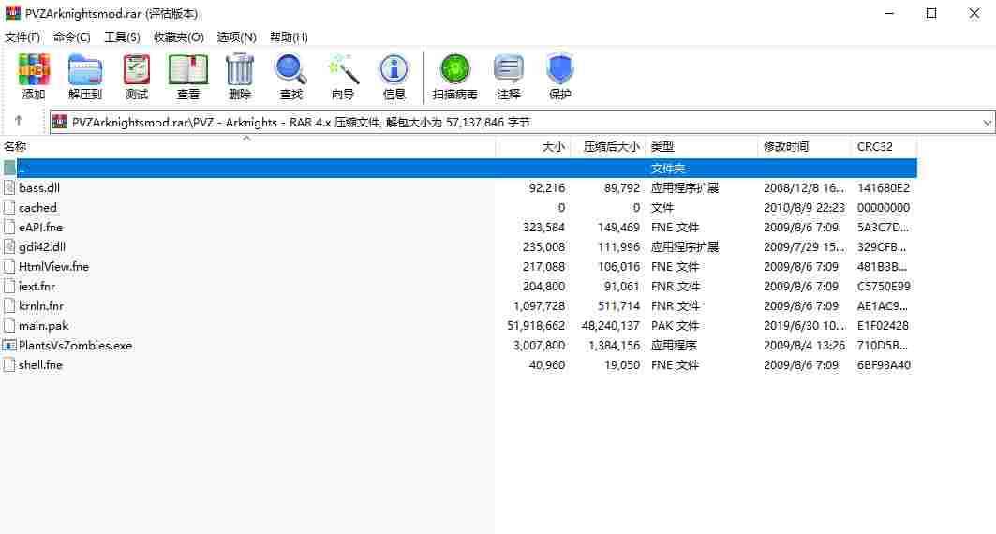
Task: Click the 解压到 (Extract to) toolbar icon
Action: click(x=85, y=68)
